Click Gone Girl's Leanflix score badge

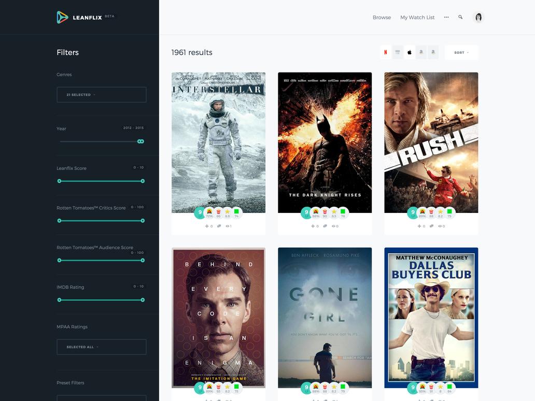[306, 388]
